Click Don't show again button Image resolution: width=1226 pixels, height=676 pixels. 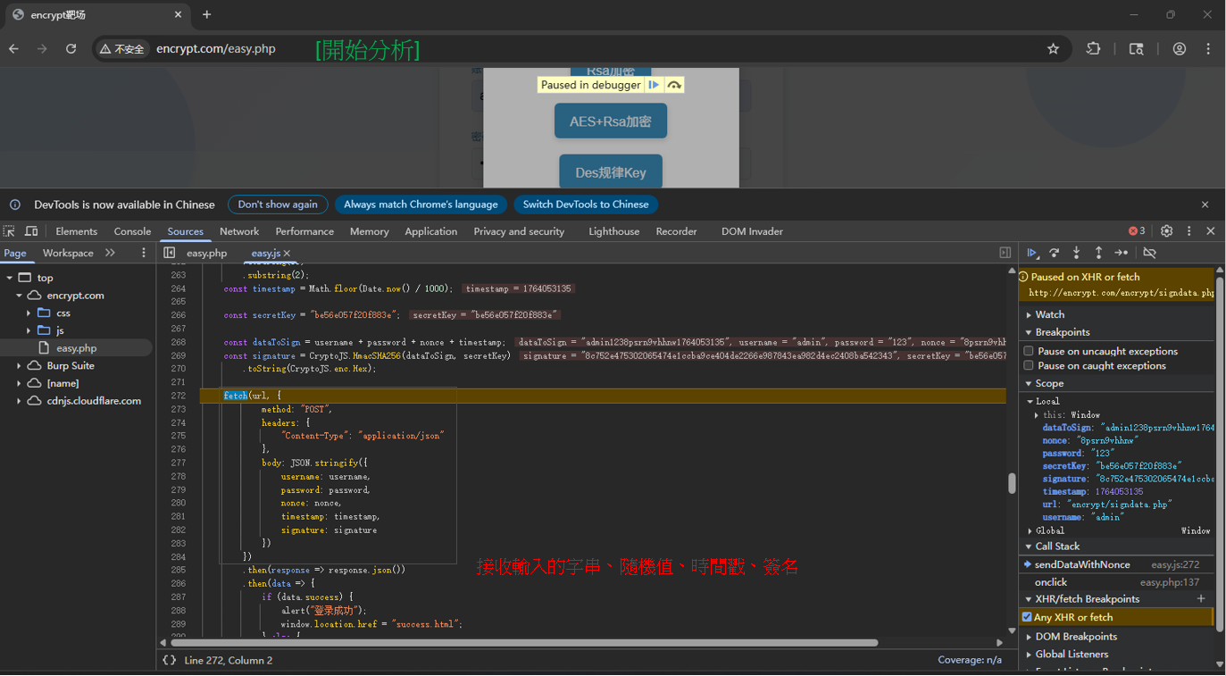click(278, 204)
